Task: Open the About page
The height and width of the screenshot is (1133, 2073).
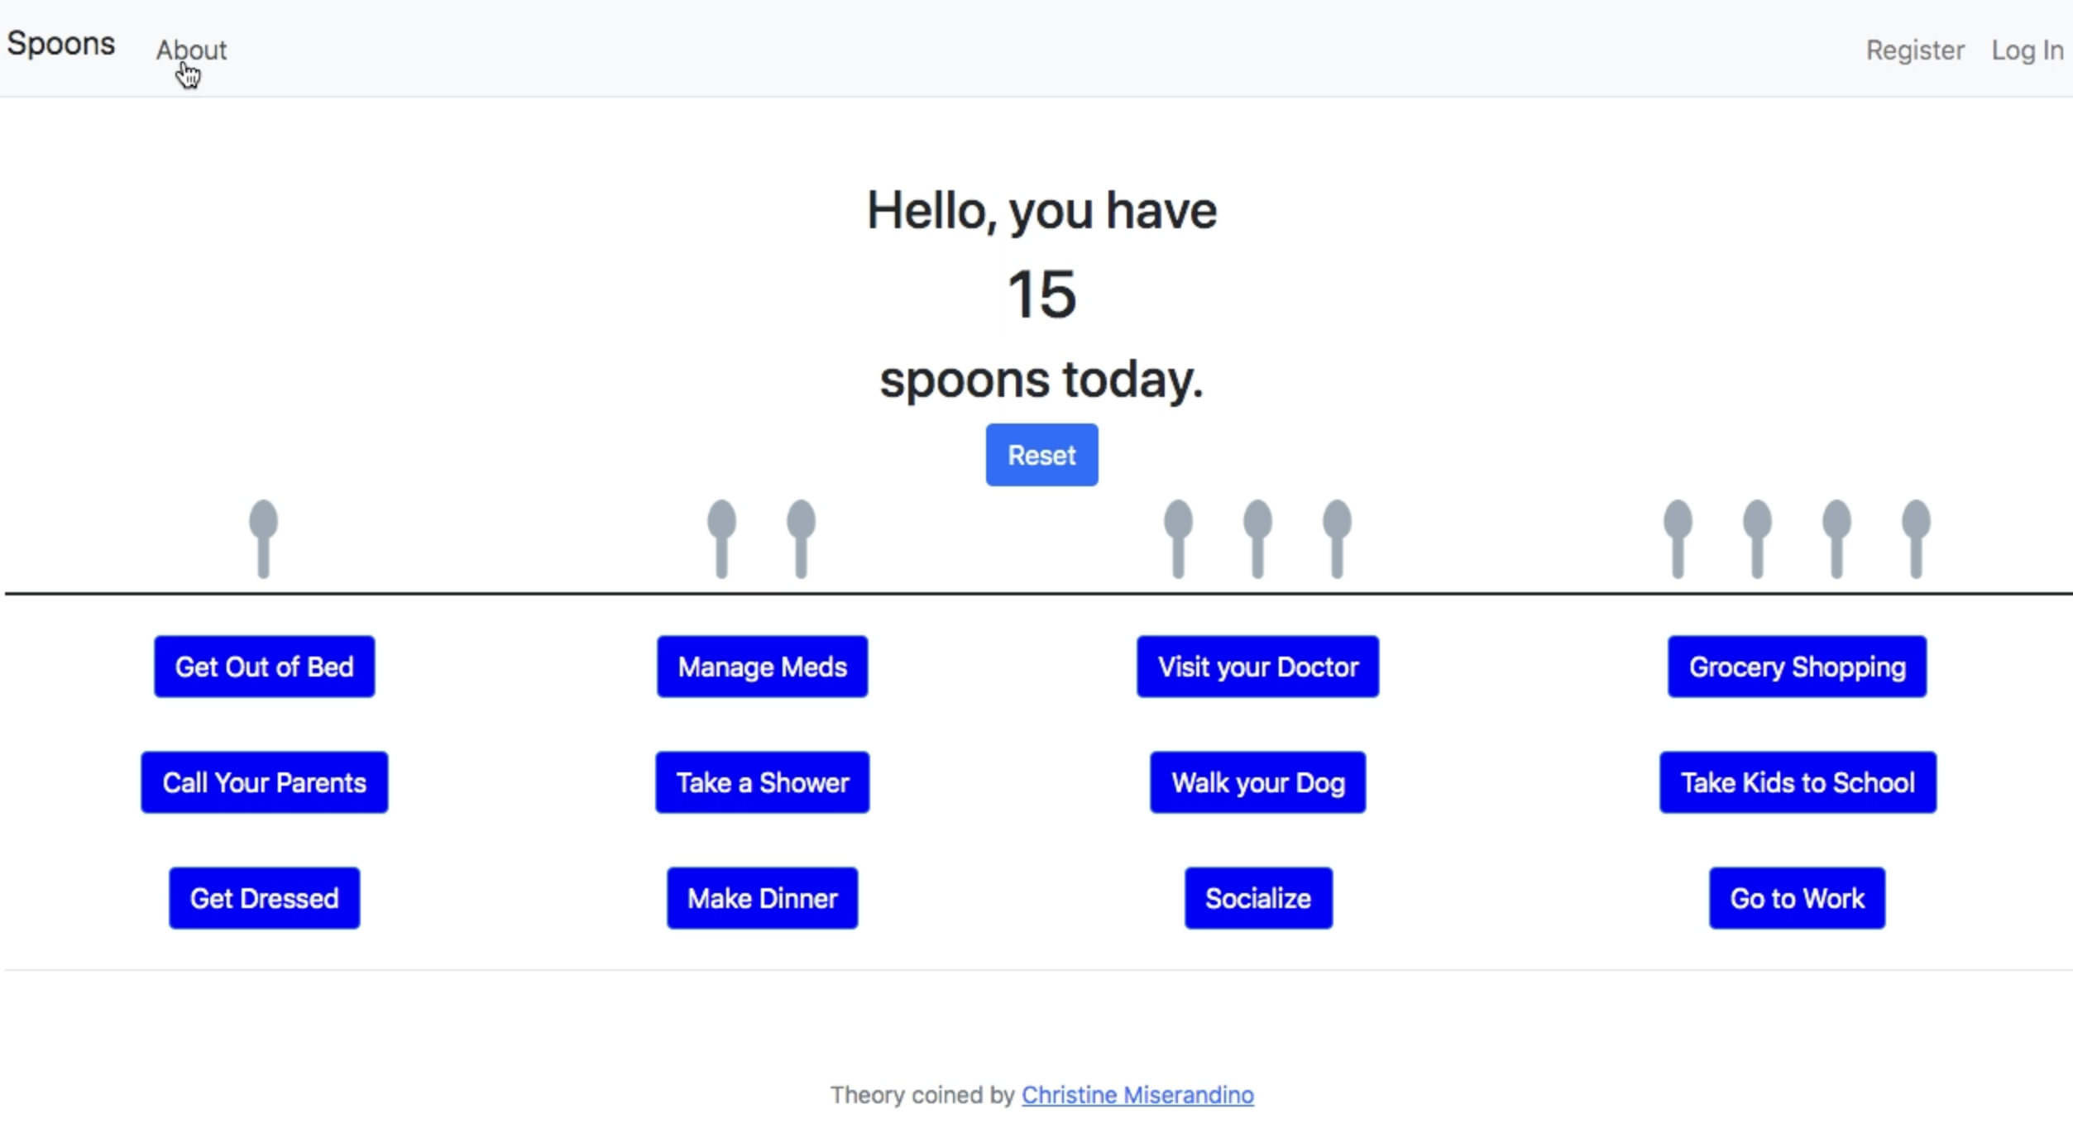Action: coord(191,50)
